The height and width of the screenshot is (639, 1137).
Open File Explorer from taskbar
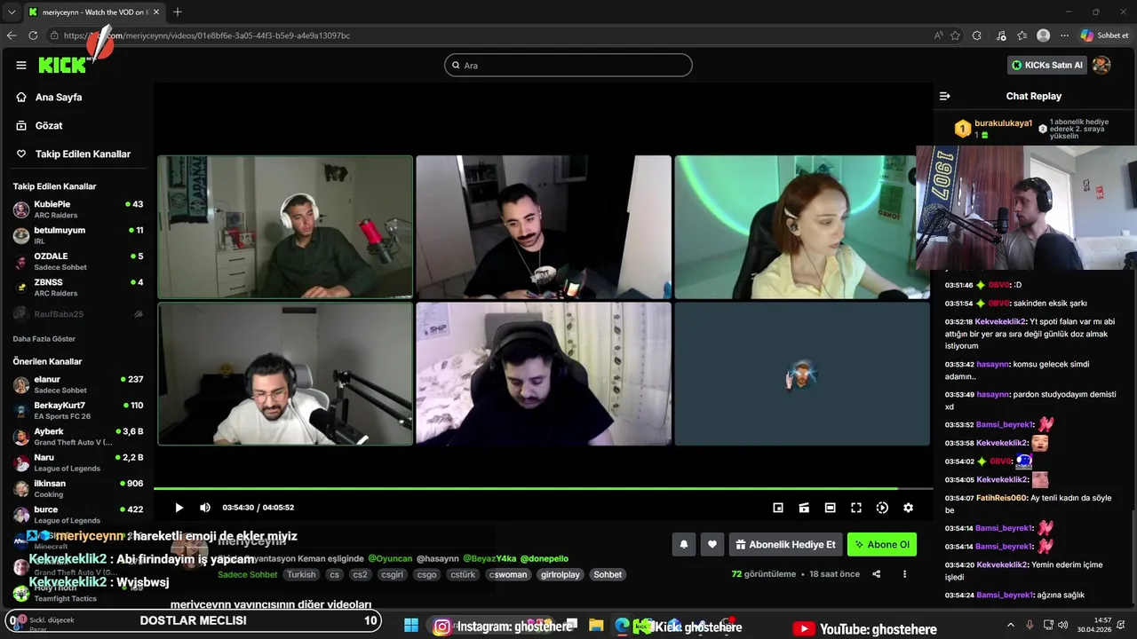(596, 626)
